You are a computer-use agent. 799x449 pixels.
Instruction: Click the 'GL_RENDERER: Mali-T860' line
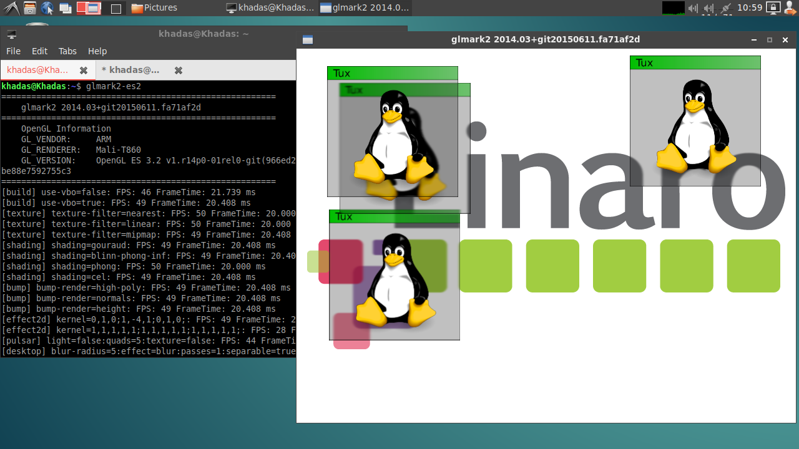coord(81,150)
